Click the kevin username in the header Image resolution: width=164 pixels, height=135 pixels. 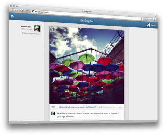coord(153,25)
